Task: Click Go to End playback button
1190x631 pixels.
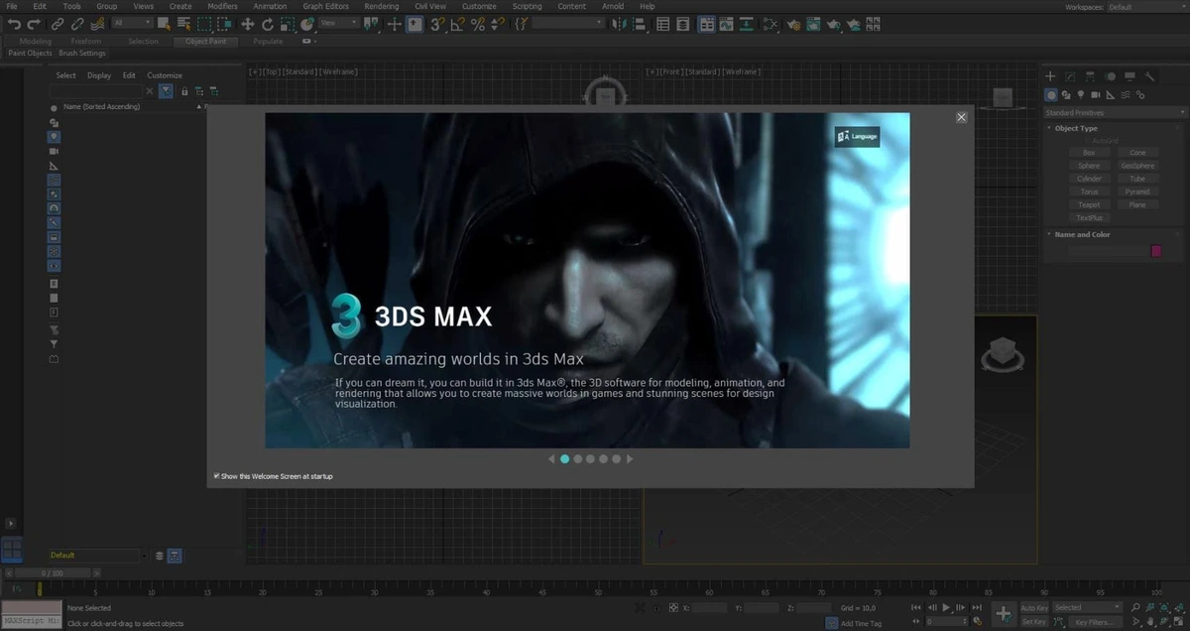Action: point(977,607)
